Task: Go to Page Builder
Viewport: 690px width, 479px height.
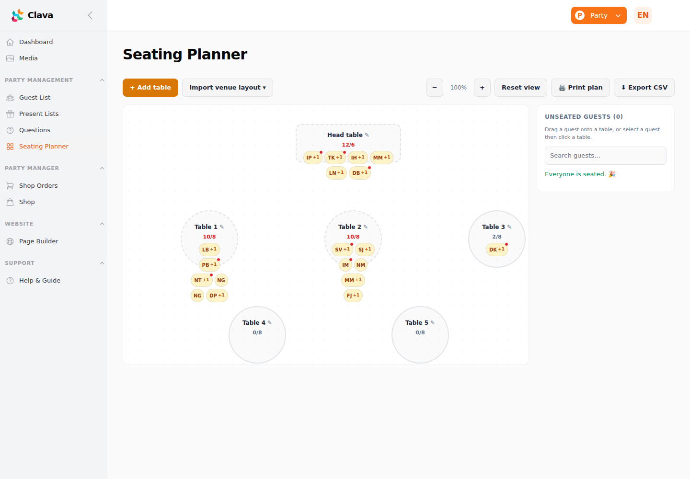Action: [38, 241]
